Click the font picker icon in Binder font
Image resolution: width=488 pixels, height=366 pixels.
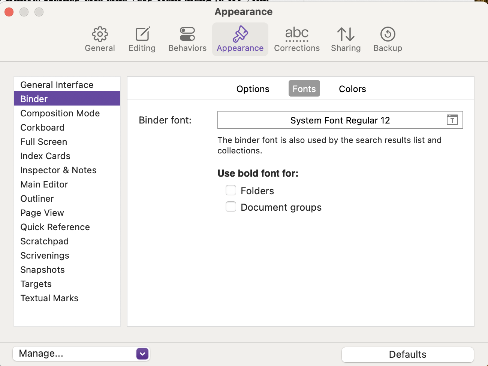452,120
